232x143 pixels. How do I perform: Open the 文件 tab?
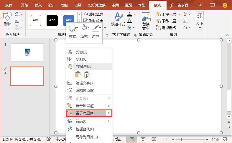pos(9,5)
